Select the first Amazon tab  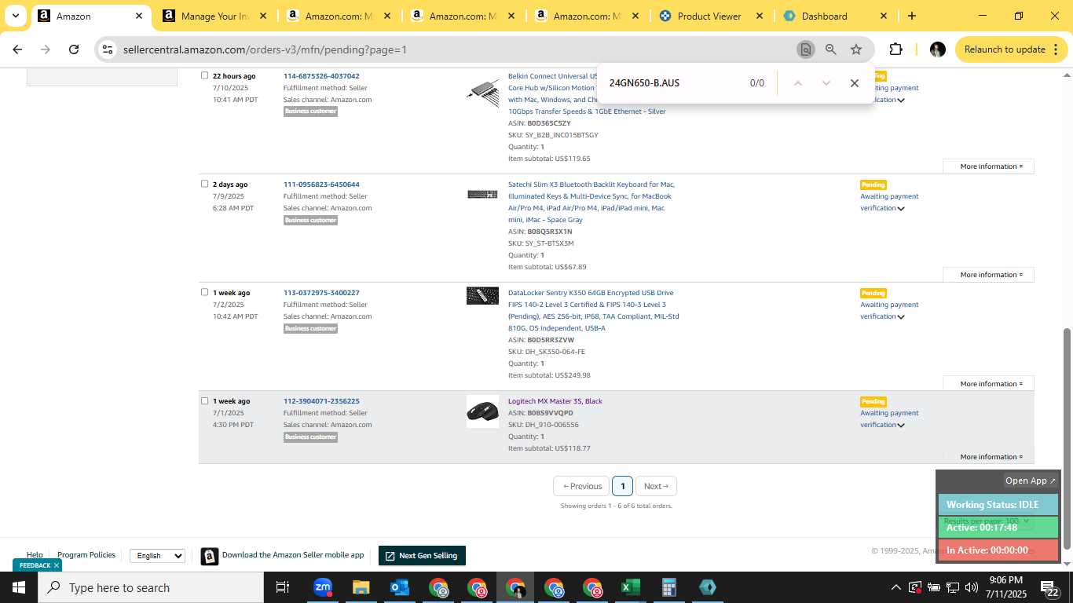click(90, 16)
